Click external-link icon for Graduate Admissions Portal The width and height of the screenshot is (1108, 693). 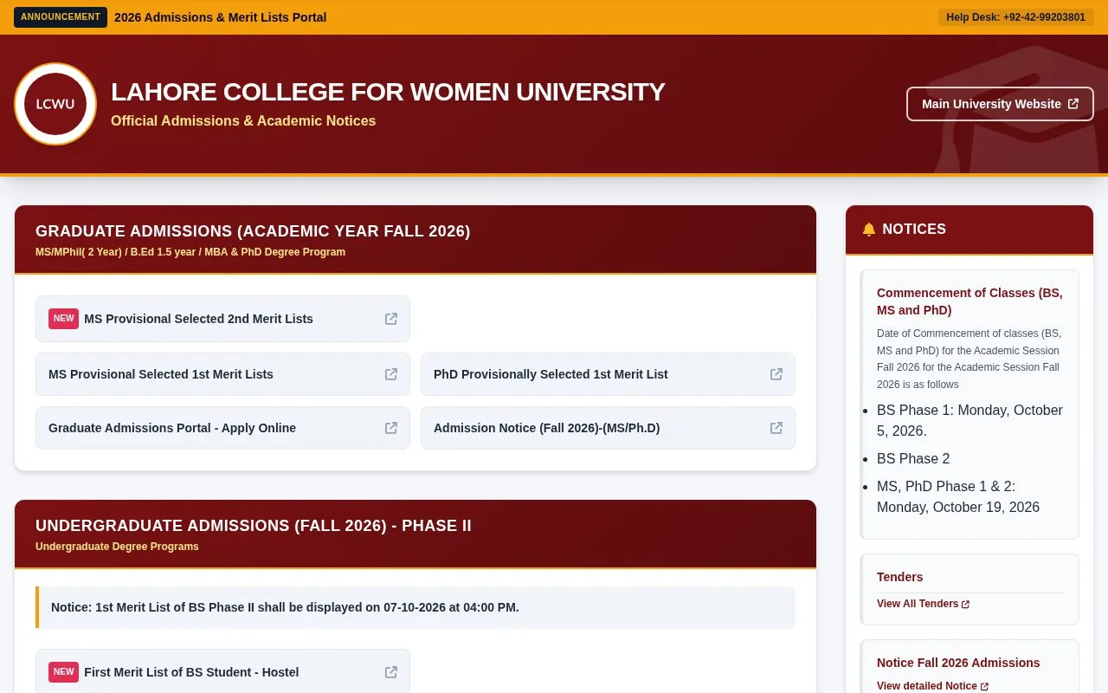[391, 428]
